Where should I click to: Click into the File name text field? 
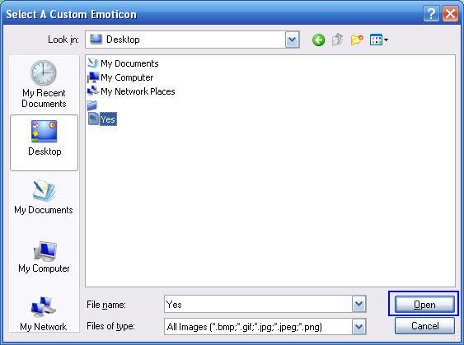[x=258, y=304]
